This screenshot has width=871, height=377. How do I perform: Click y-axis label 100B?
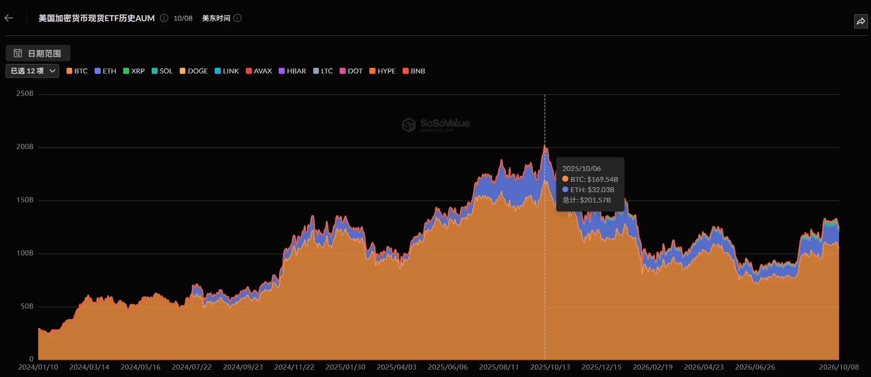pyautogui.click(x=25, y=253)
